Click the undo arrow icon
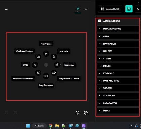 (x=6, y=113)
